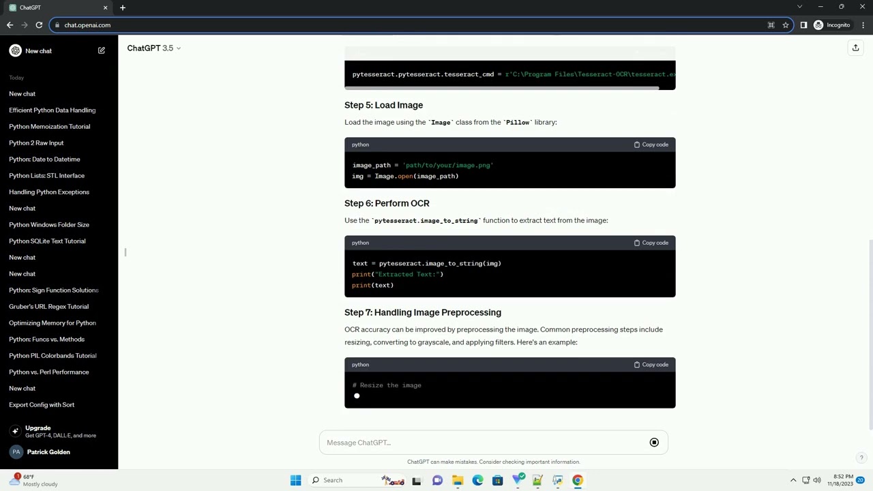The height and width of the screenshot is (491, 873).
Task: Stop generating the response
Action: click(654, 443)
